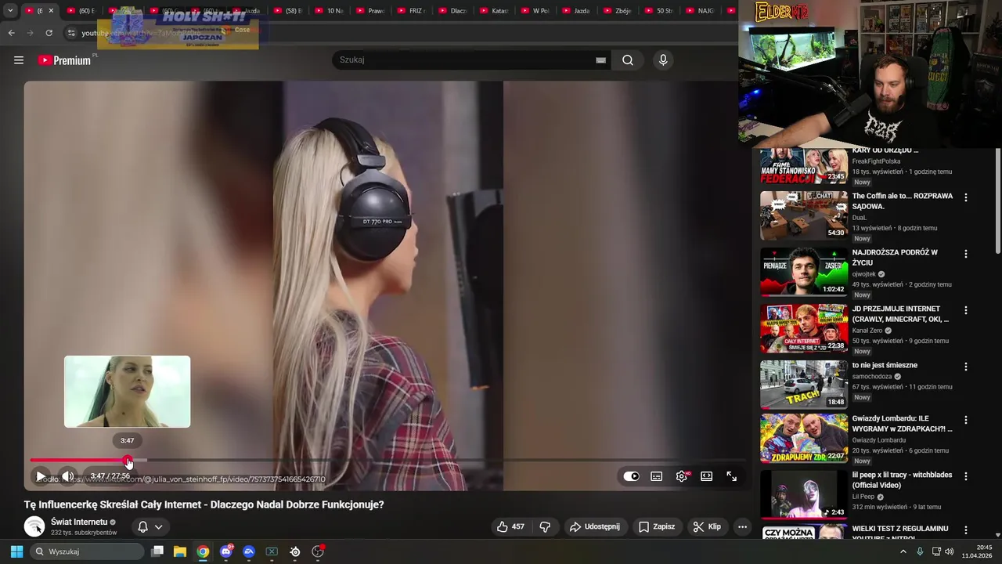Switch to the '10 Na' tab
Screen dimensions: 1002x564
click(x=330, y=11)
